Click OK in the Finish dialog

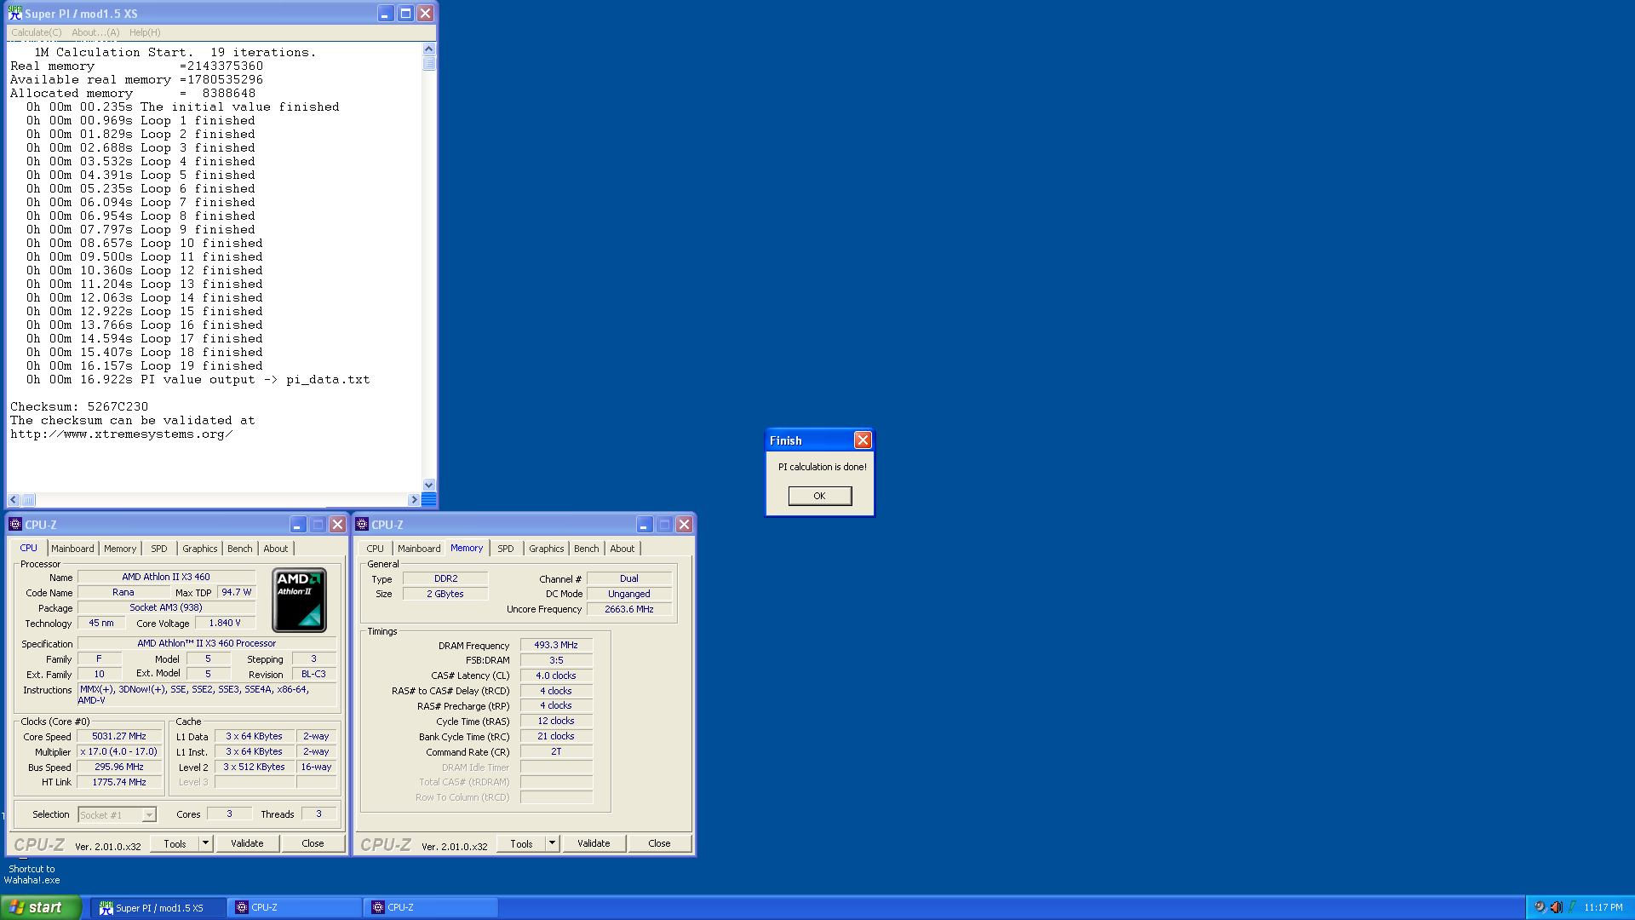819,496
